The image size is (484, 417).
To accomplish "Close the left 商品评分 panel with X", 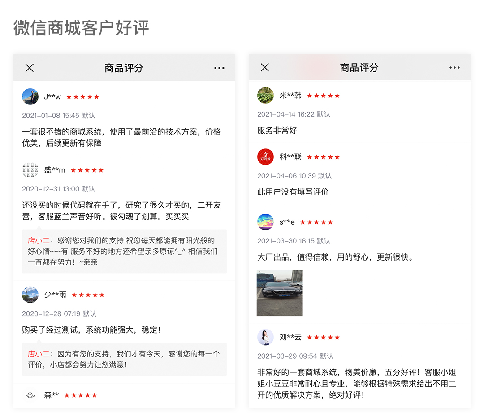I will pyautogui.click(x=30, y=68).
